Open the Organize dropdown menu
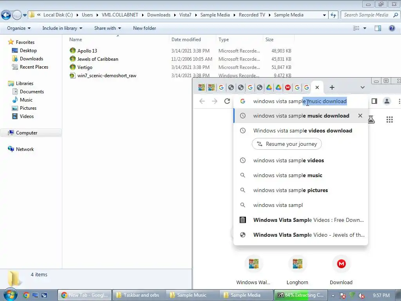The width and height of the screenshot is (401, 301). (x=19, y=28)
